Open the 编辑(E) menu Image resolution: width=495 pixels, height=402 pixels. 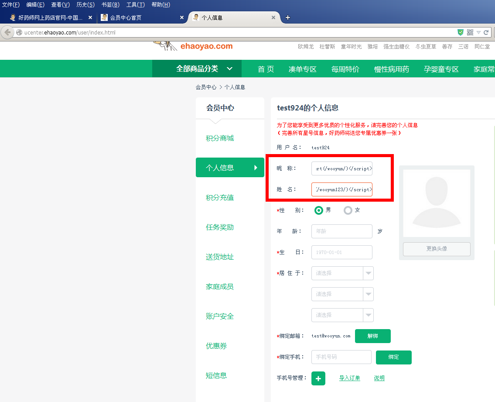coord(35,5)
